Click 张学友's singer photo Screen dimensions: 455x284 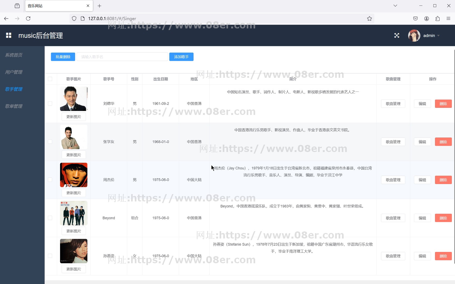74,137
